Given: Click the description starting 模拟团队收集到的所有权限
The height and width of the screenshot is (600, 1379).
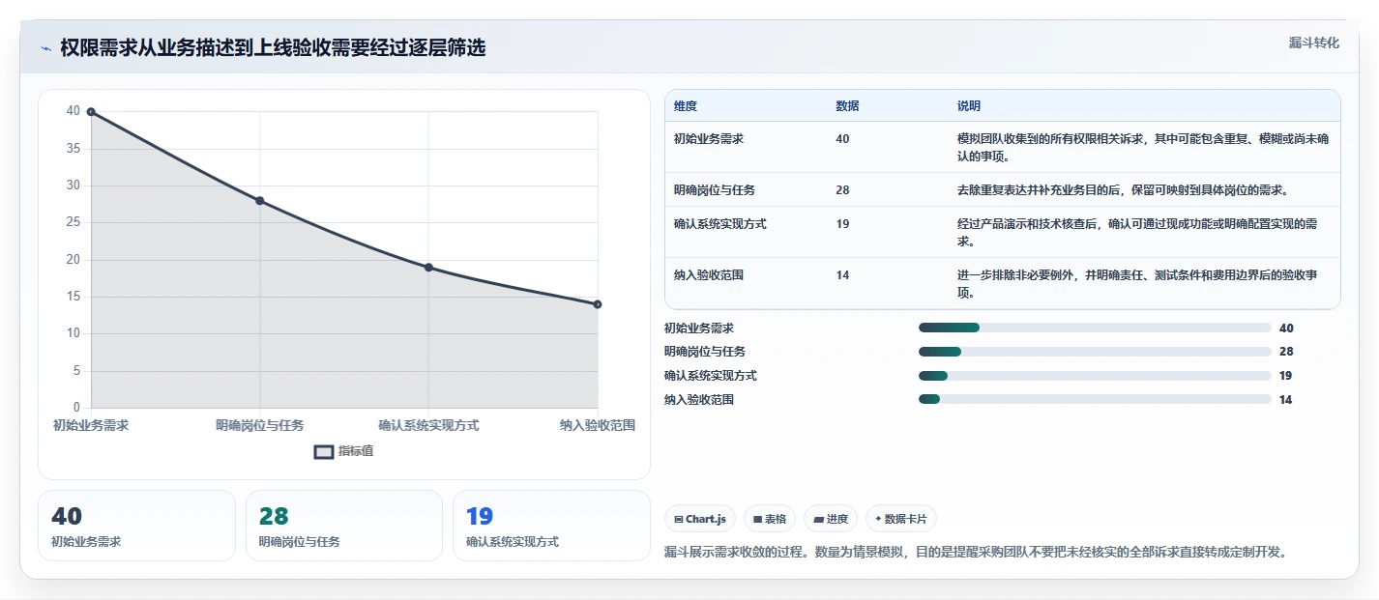Looking at the screenshot, I should 1144,147.
